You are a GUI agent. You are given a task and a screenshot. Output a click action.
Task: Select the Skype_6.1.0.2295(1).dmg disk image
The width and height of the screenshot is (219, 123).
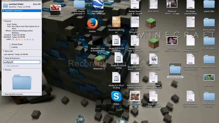(116, 40)
